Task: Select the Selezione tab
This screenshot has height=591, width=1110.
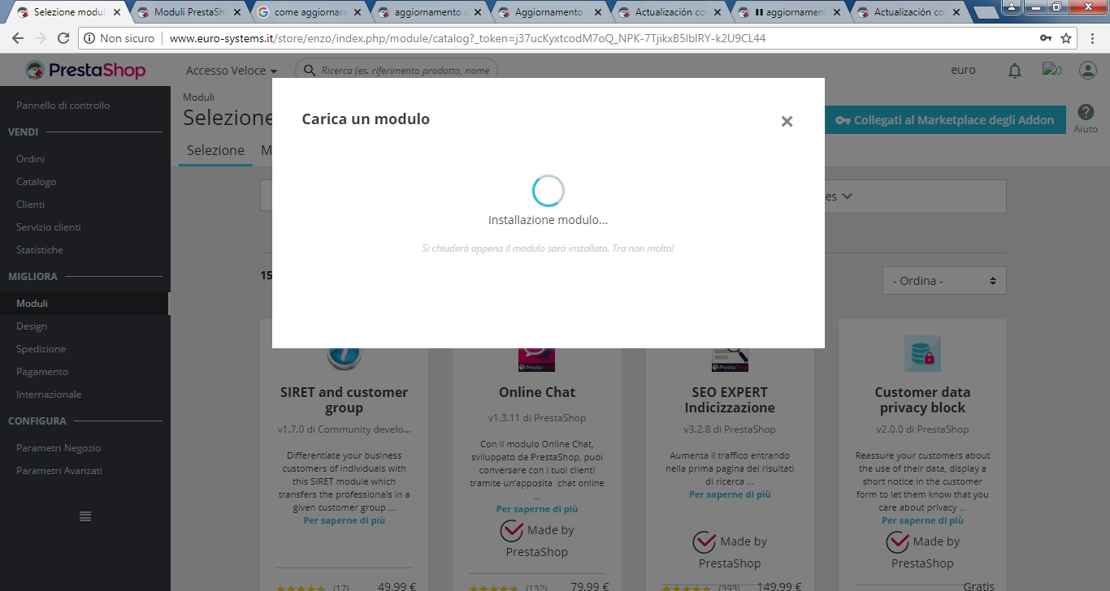Action: point(215,150)
